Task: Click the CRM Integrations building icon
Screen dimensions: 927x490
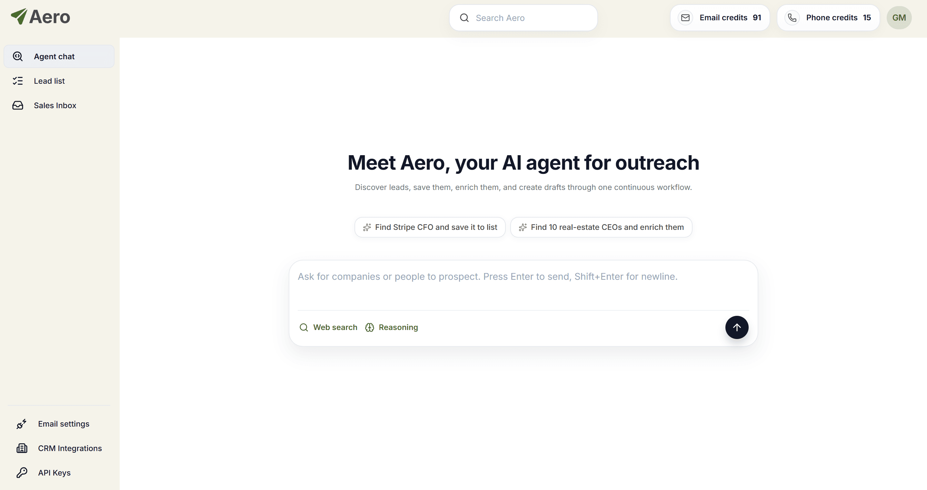Action: 22,448
